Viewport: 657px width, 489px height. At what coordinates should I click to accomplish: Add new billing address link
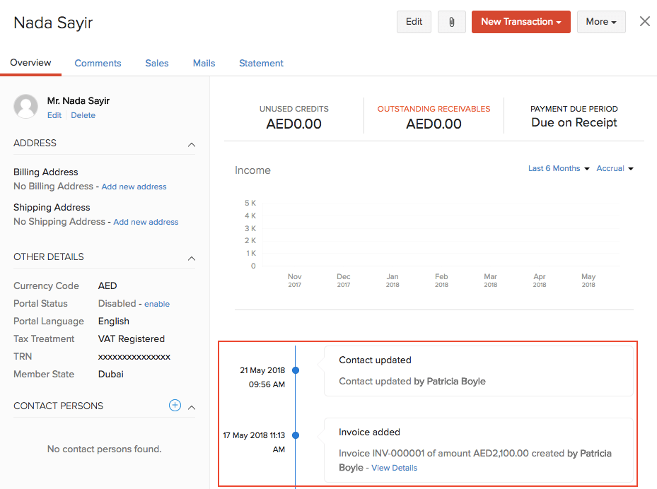point(134,187)
